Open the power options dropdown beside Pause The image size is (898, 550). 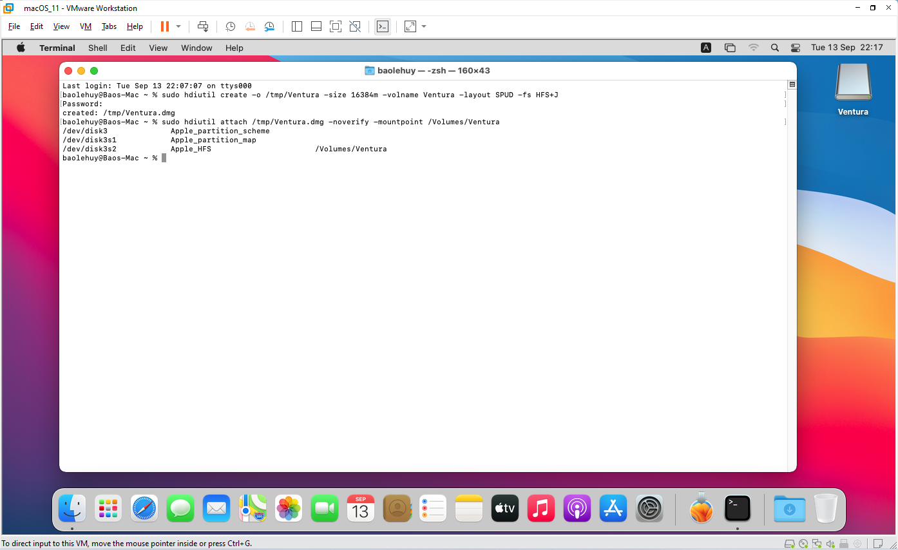coord(178,26)
